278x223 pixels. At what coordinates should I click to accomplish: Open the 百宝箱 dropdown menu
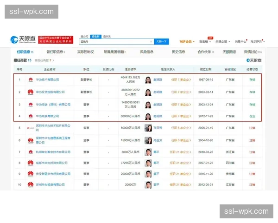(205, 41)
